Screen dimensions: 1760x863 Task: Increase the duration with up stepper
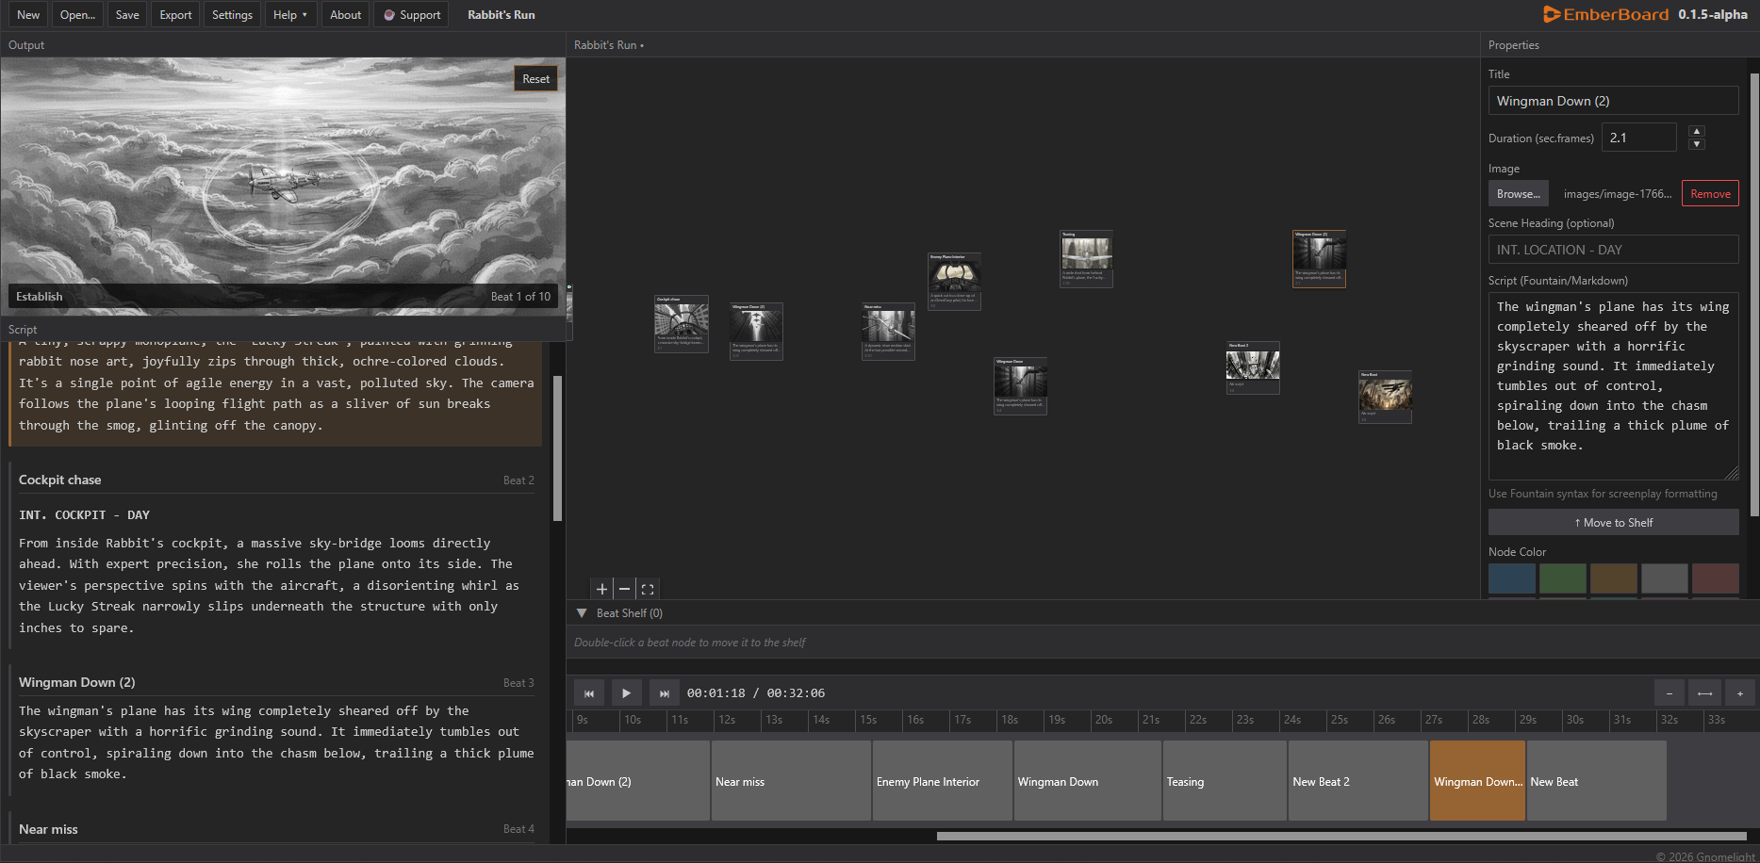1697,131
